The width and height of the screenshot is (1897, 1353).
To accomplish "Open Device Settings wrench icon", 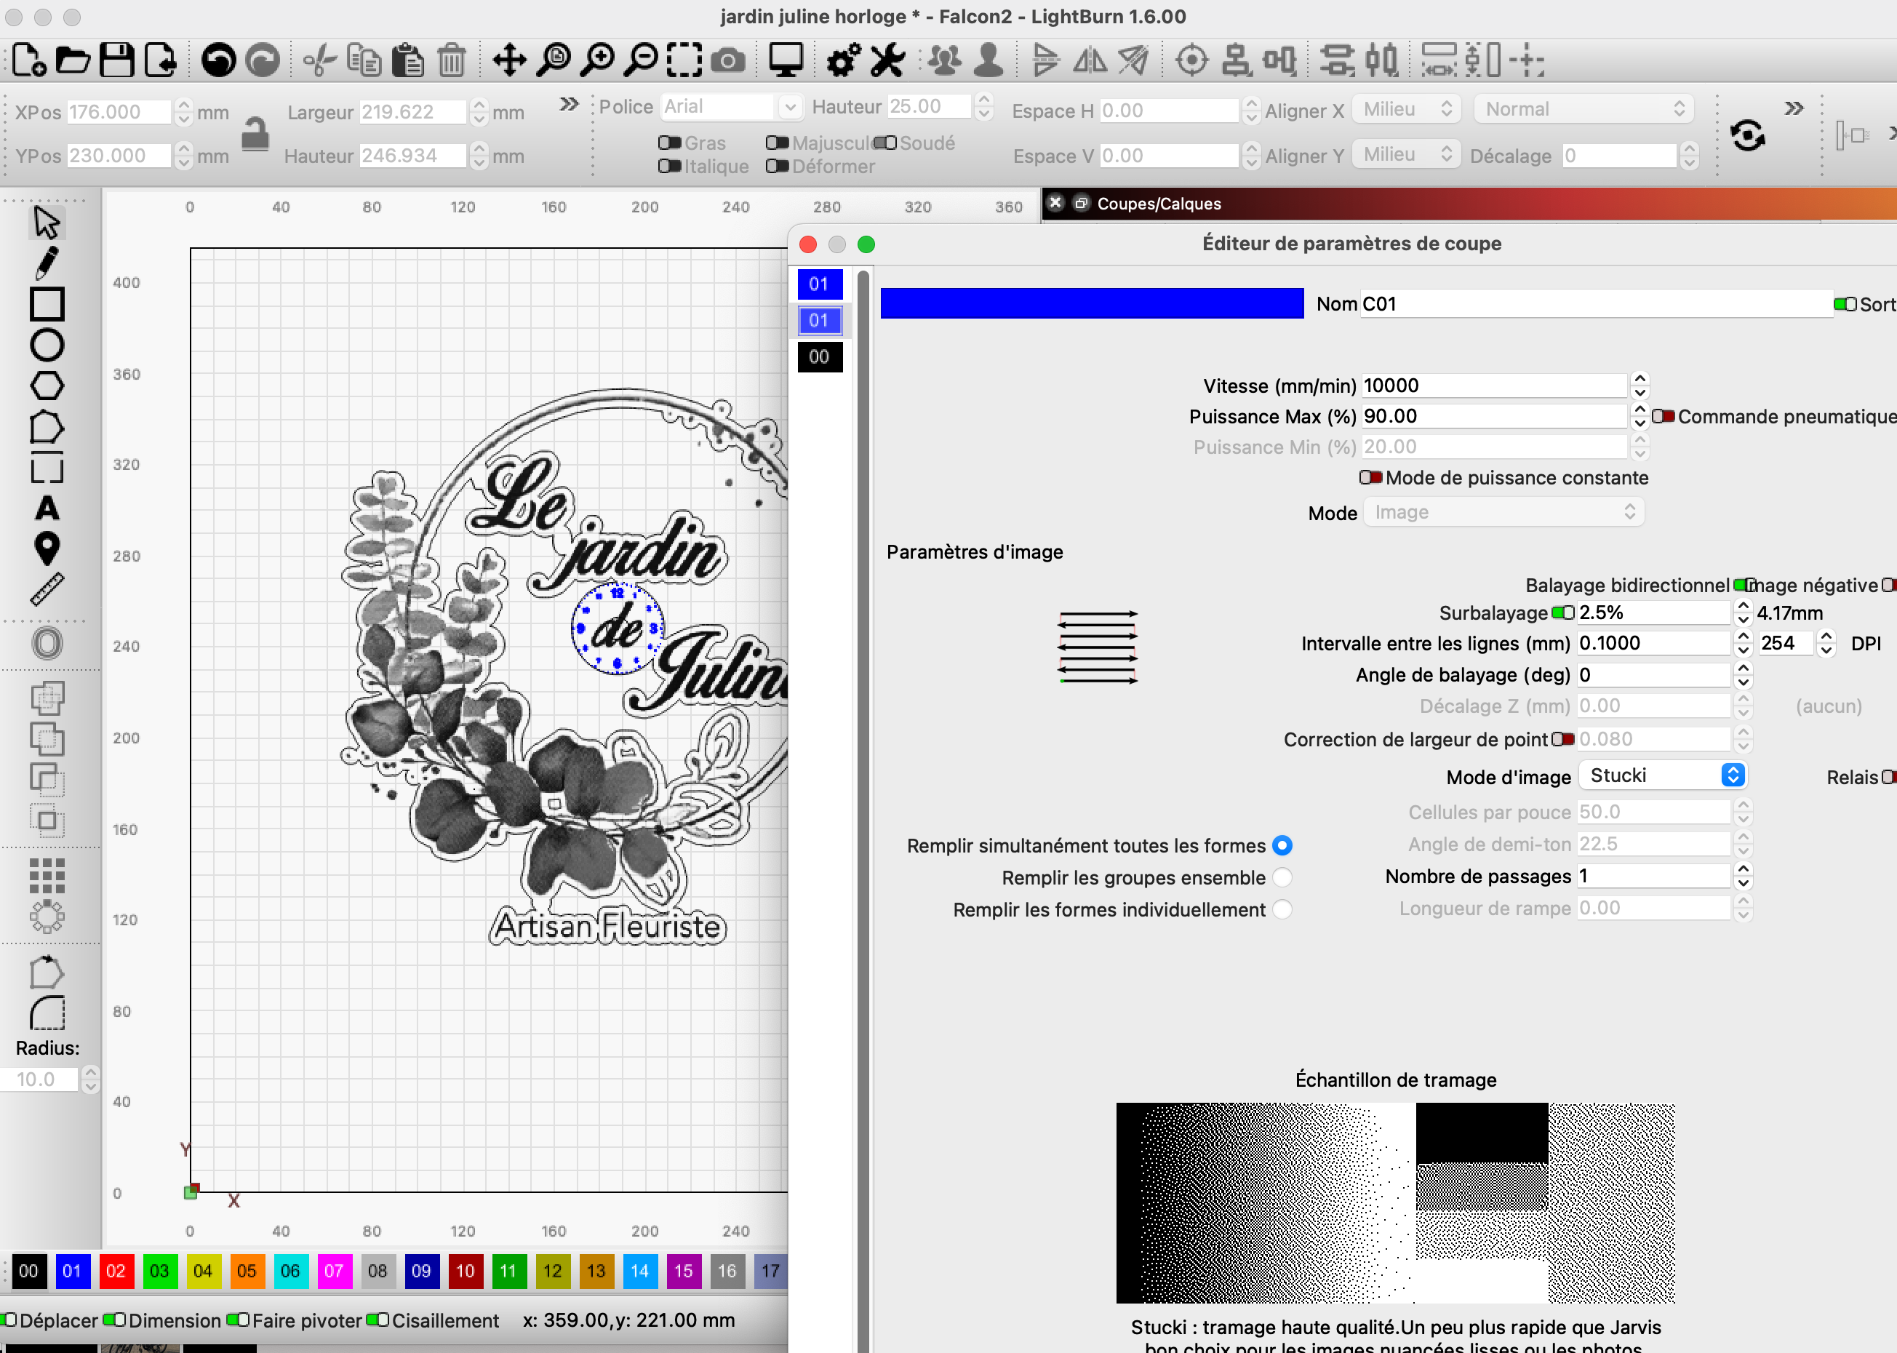I will (x=887, y=60).
